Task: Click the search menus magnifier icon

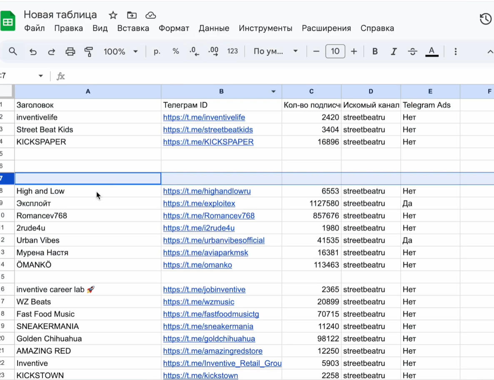Action: [x=13, y=52]
